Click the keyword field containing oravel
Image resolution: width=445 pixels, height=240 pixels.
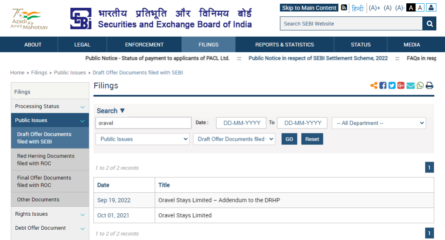tap(143, 123)
